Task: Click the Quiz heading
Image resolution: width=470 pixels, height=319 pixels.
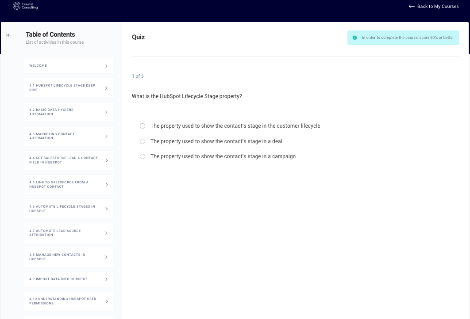Action: (138, 37)
